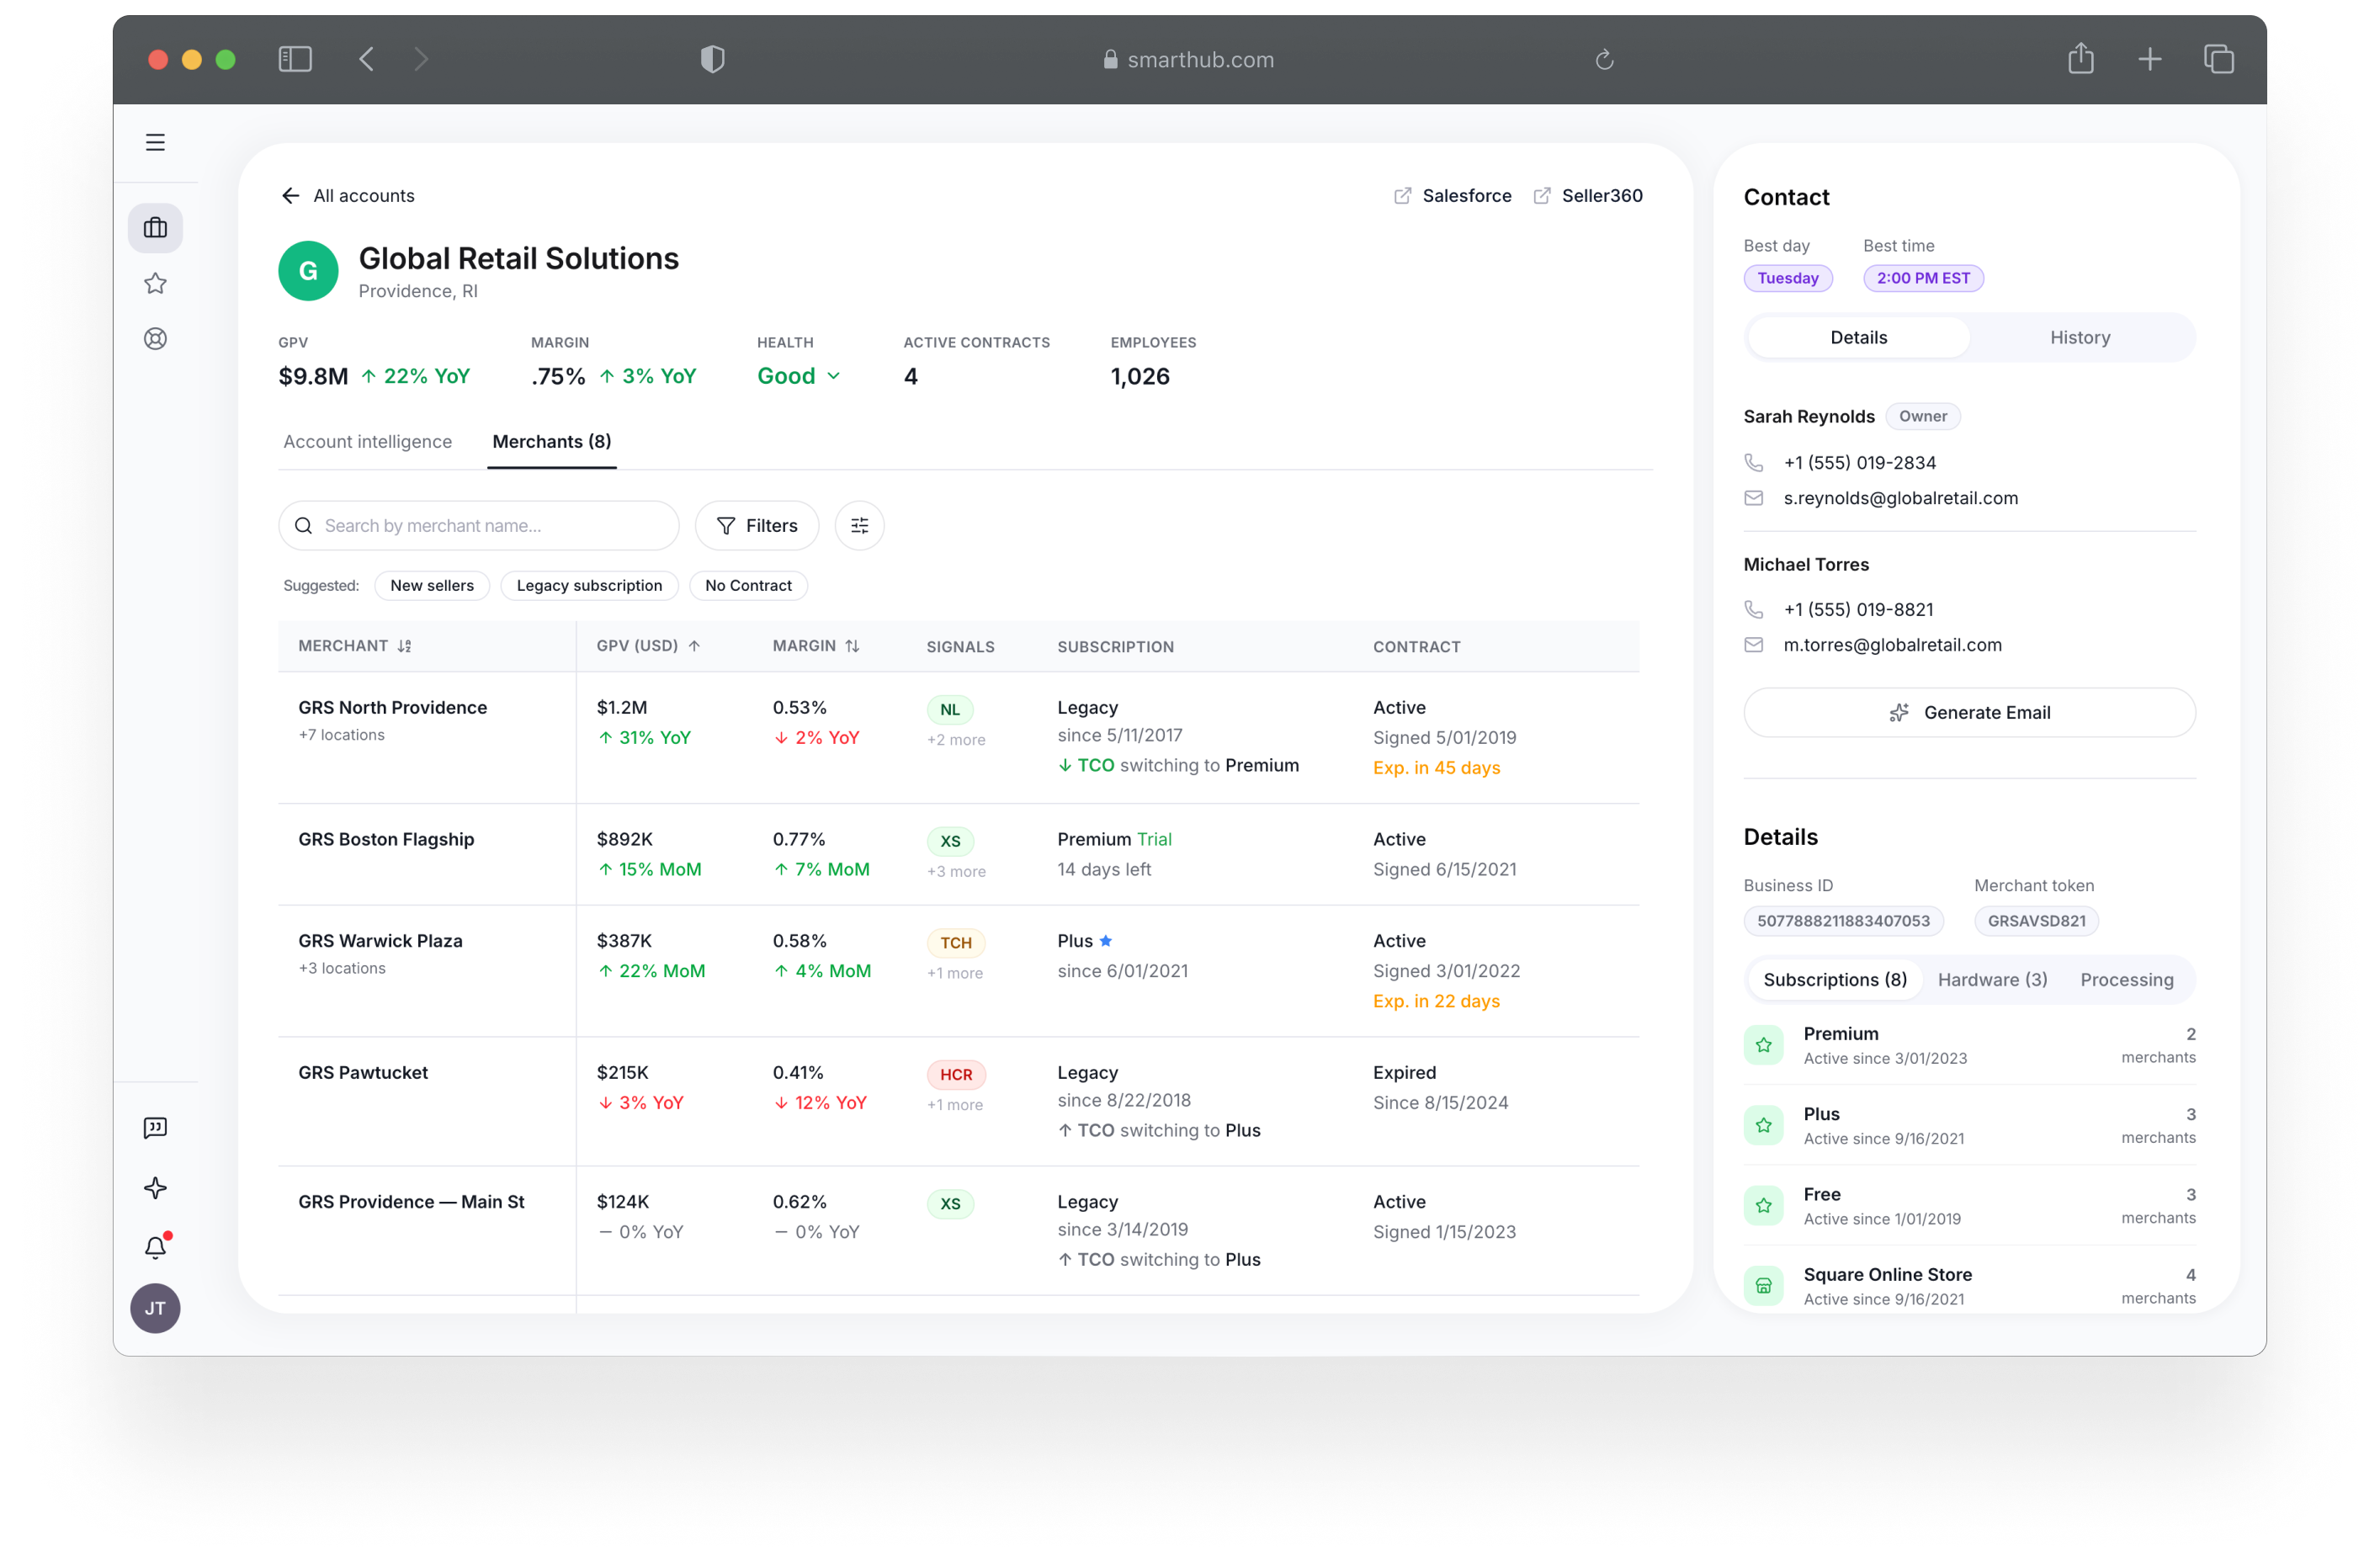Open the accounts briefcase icon in sidebar
Screen dimensions: 2380x1567
click(x=155, y=227)
